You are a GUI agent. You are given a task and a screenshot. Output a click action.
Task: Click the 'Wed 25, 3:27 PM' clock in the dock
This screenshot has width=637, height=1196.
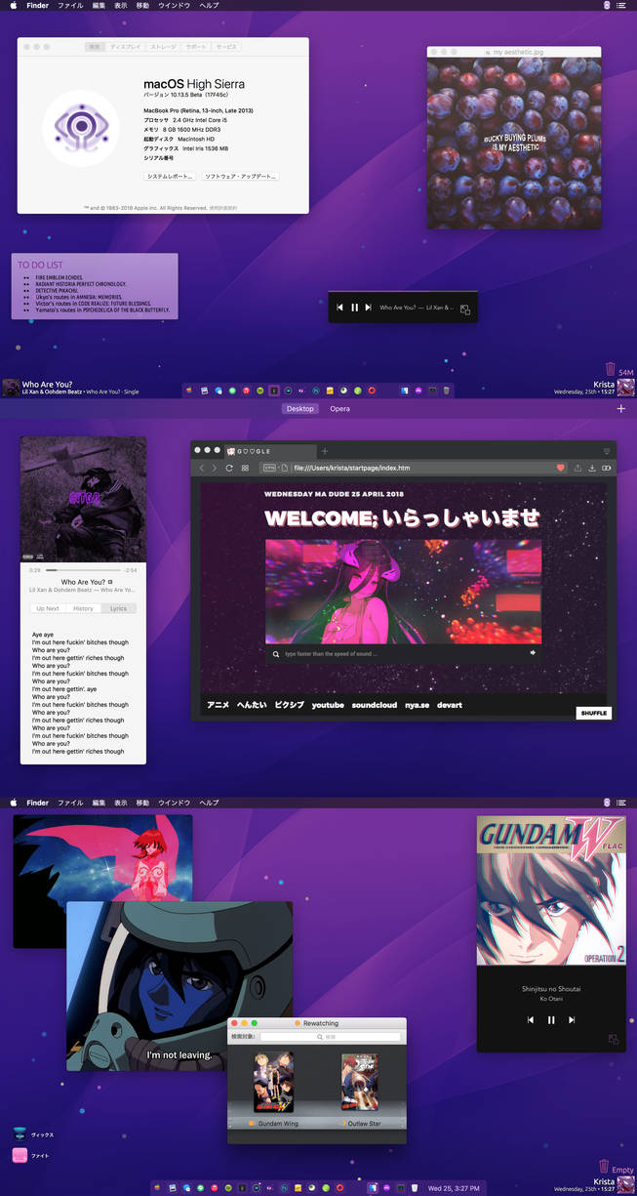click(454, 1188)
